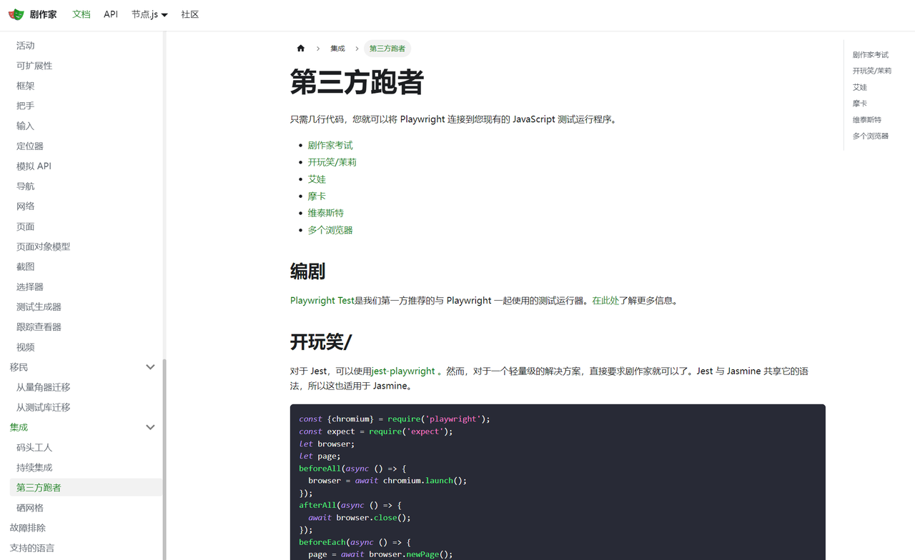Viewport: 915px width, 560px height.
Task: Click the 开玩笑/ section heading
Action: pos(321,342)
